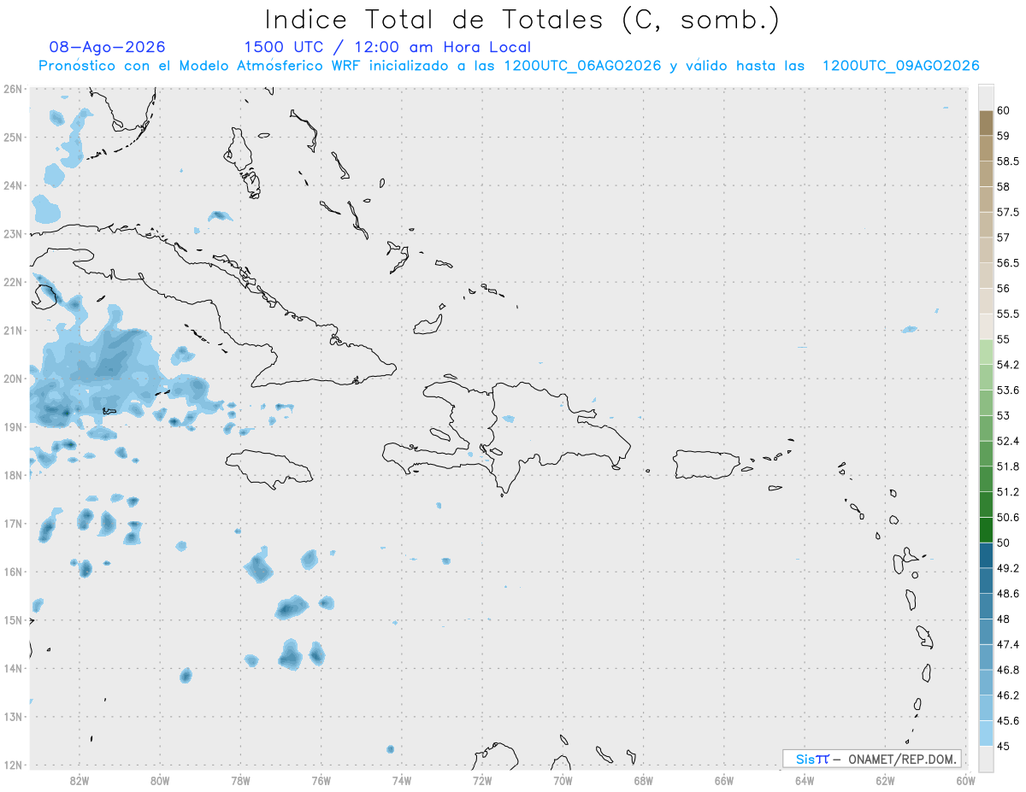The height and width of the screenshot is (792, 1026).
Task: Click the 'SisTT – ONAMET/REP.DOM.' attribution box
Action: [872, 759]
